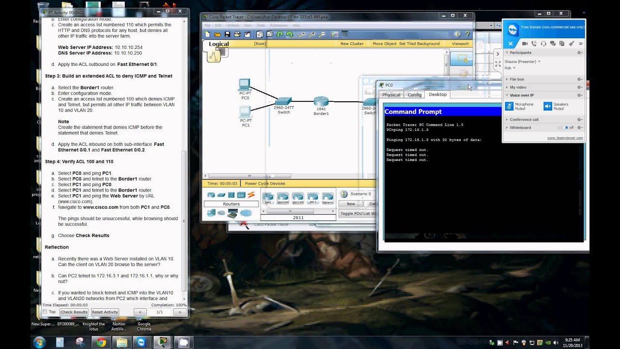The width and height of the screenshot is (620, 349).
Task: Expand TeamViewer toolbar double-chevron menu
Action: click(580, 44)
